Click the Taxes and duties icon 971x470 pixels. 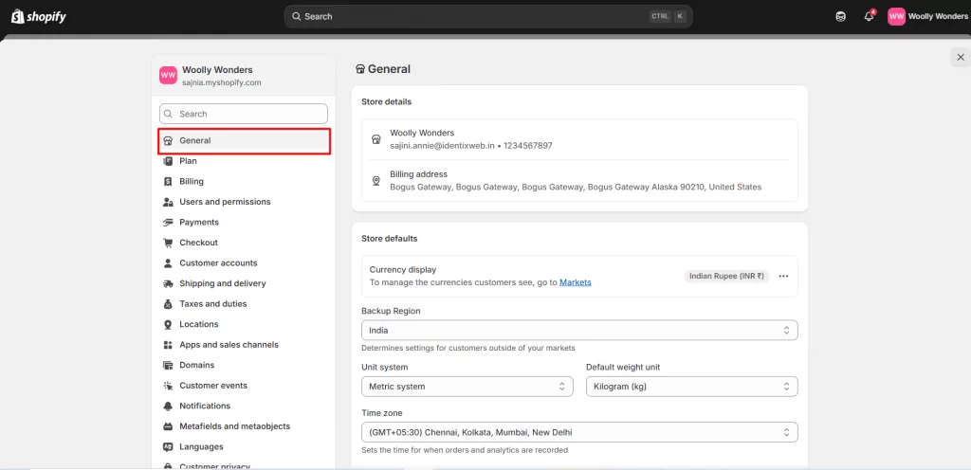[x=168, y=304]
